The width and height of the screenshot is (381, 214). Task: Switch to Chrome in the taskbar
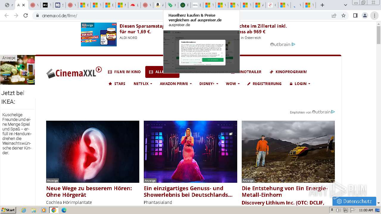(54, 210)
